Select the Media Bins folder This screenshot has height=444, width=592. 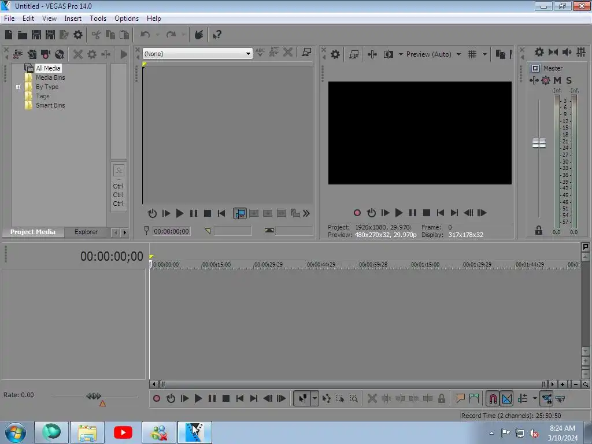[x=50, y=77]
